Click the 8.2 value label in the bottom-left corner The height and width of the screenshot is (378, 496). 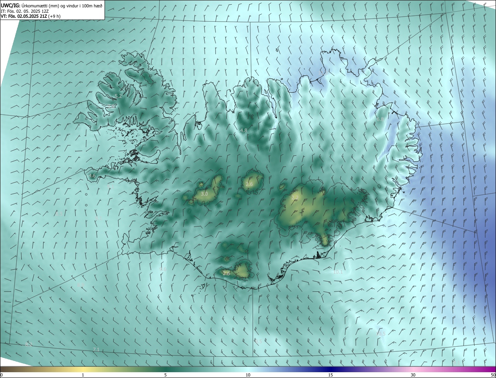pyautogui.click(x=29, y=344)
